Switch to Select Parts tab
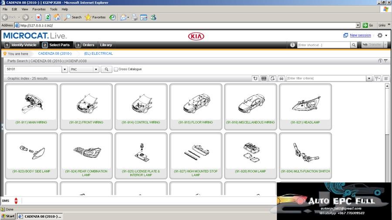Image resolution: width=392 pixels, height=220 pixels. pyautogui.click(x=56, y=45)
